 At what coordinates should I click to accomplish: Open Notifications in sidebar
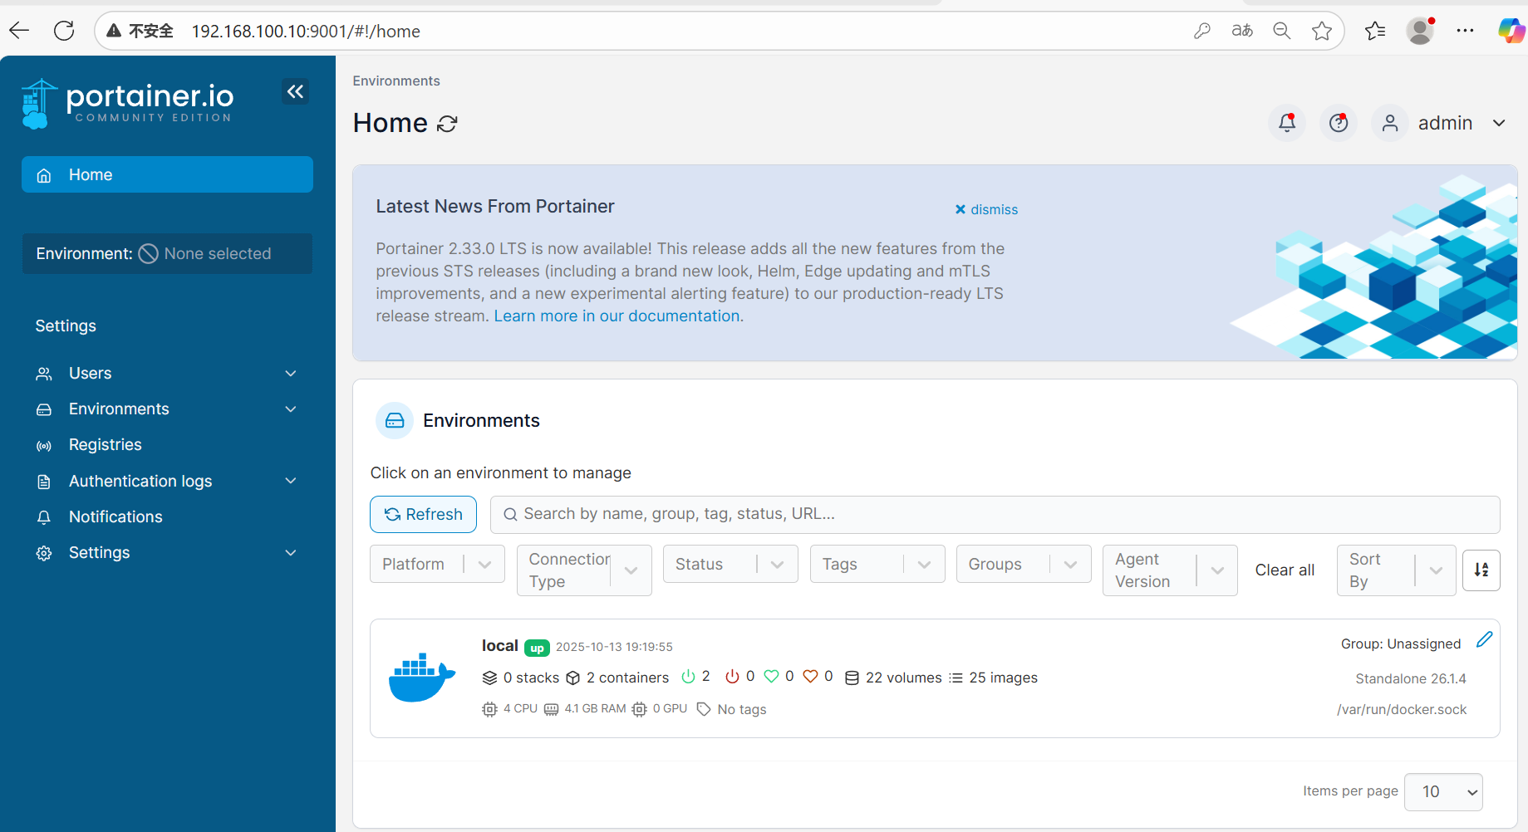click(x=115, y=517)
